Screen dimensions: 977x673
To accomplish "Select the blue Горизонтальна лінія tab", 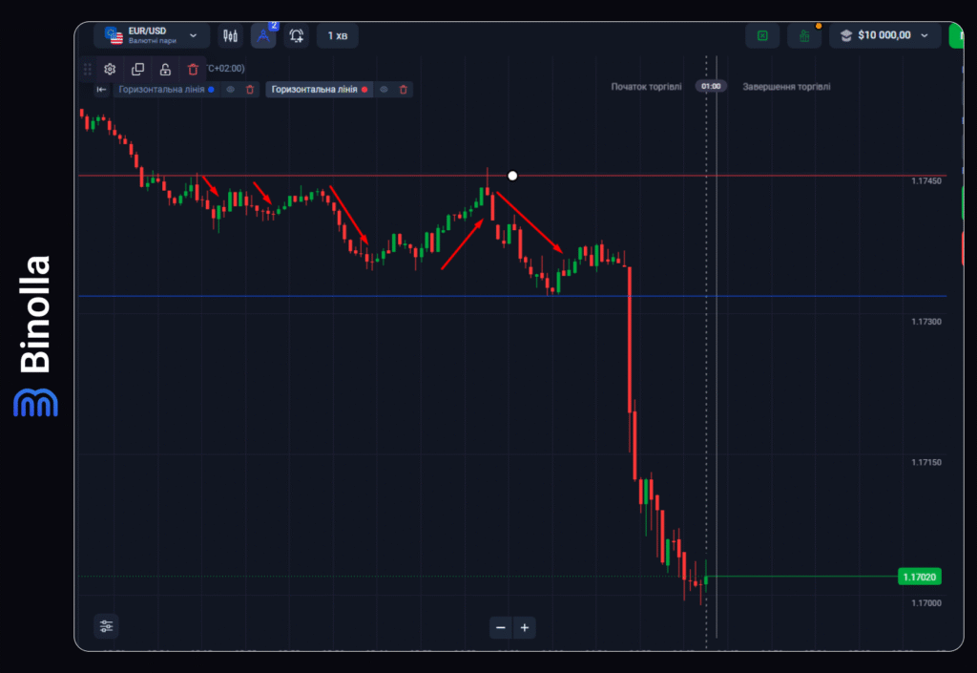I will 161,90.
